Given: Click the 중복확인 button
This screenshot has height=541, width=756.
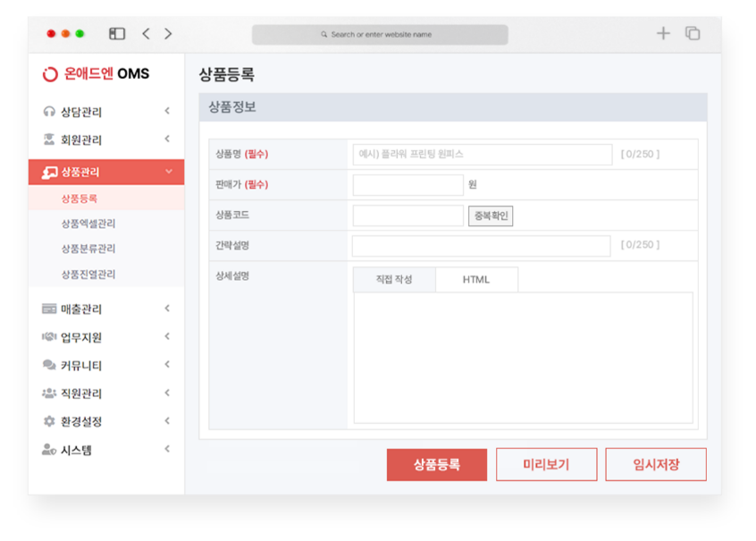Looking at the screenshot, I should tap(491, 216).
